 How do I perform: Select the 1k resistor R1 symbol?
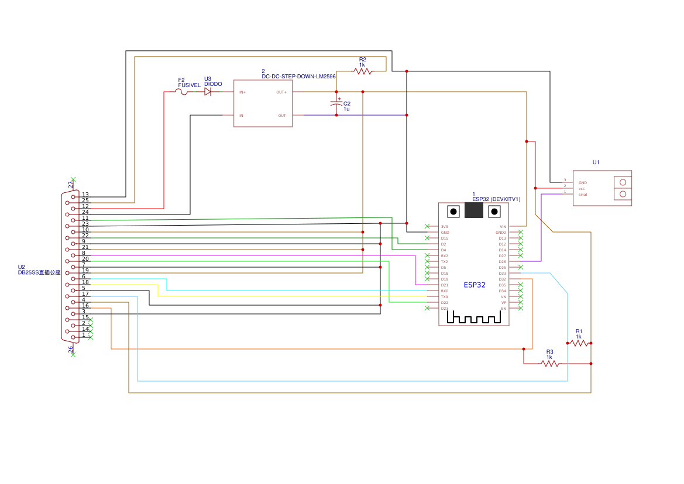[578, 344]
